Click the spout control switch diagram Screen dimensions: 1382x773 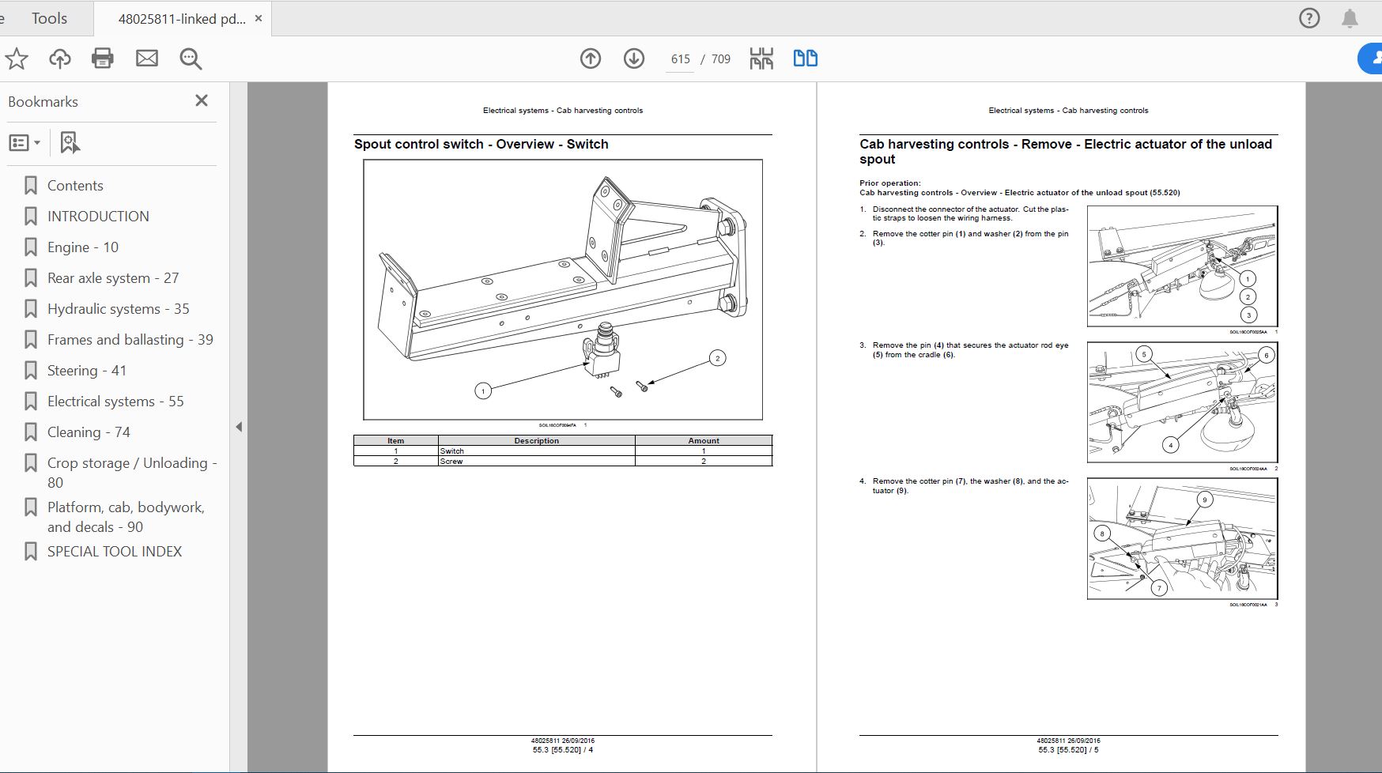pos(563,289)
